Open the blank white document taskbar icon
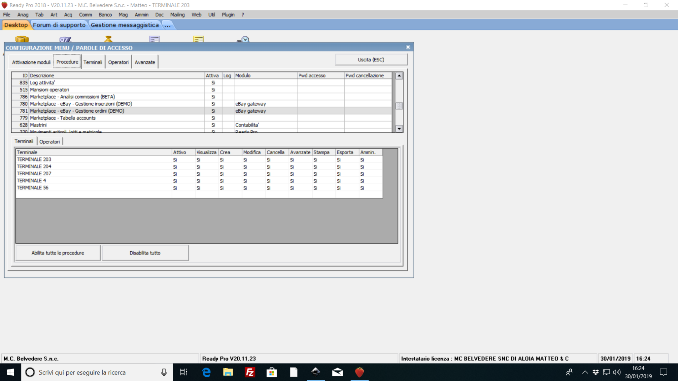This screenshot has width=678, height=381. pos(294,372)
